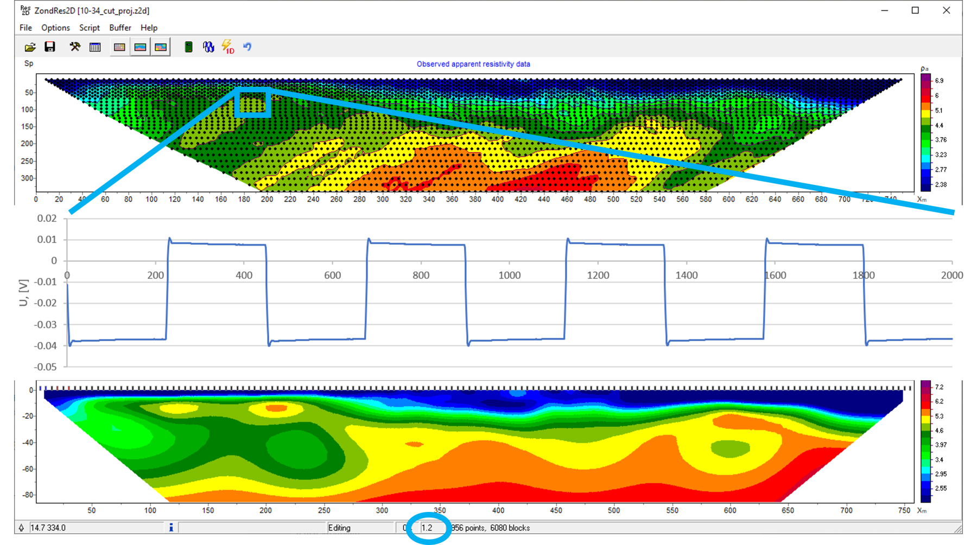977x545 pixels.
Task: Open the Buffer menu
Action: click(120, 28)
